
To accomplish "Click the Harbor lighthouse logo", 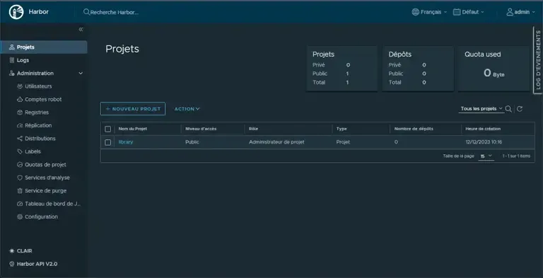I will click(x=16, y=12).
